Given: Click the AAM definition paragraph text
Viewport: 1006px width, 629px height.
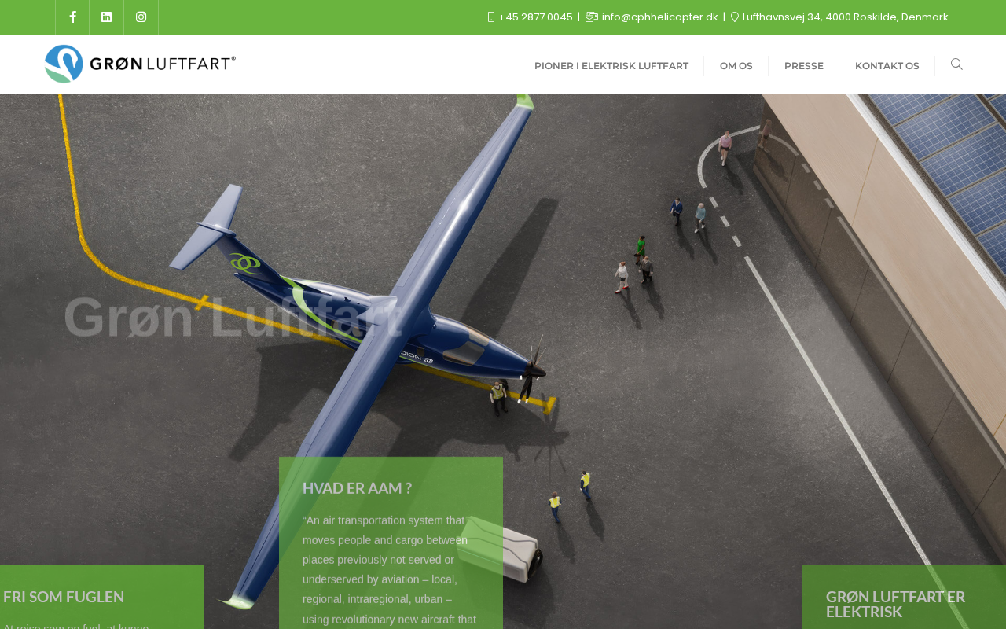Looking at the screenshot, I should (x=390, y=570).
